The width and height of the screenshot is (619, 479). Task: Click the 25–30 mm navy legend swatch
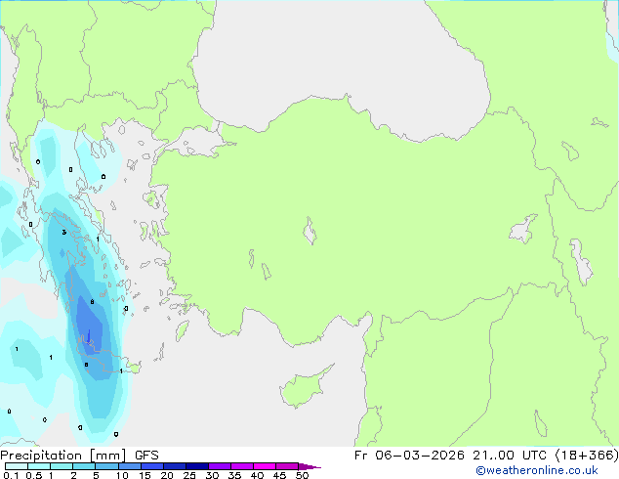197,466
